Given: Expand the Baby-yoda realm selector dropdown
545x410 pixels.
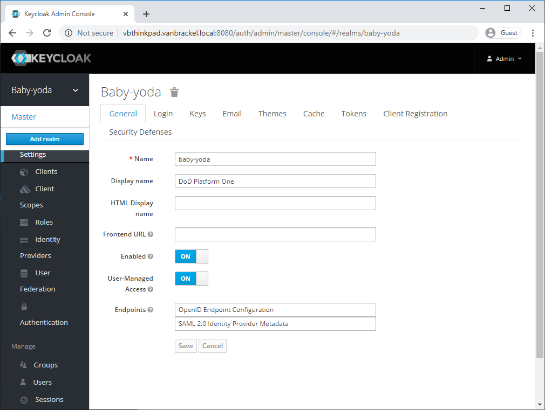Looking at the screenshot, I should [75, 91].
